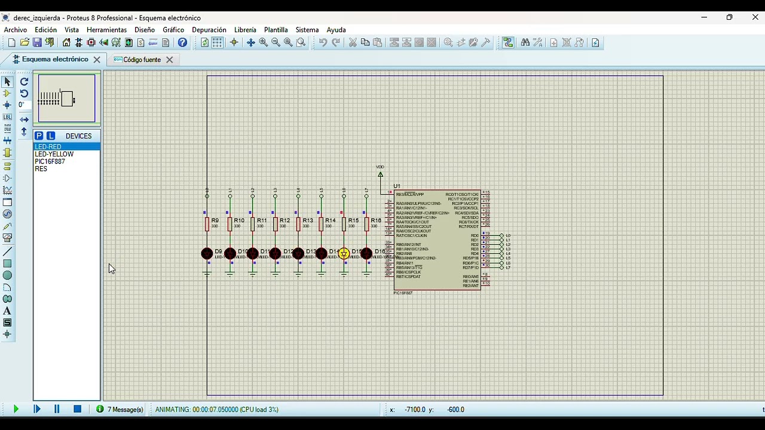This screenshot has height=430, width=765.
Task: Redo the last action
Action: [336, 42]
